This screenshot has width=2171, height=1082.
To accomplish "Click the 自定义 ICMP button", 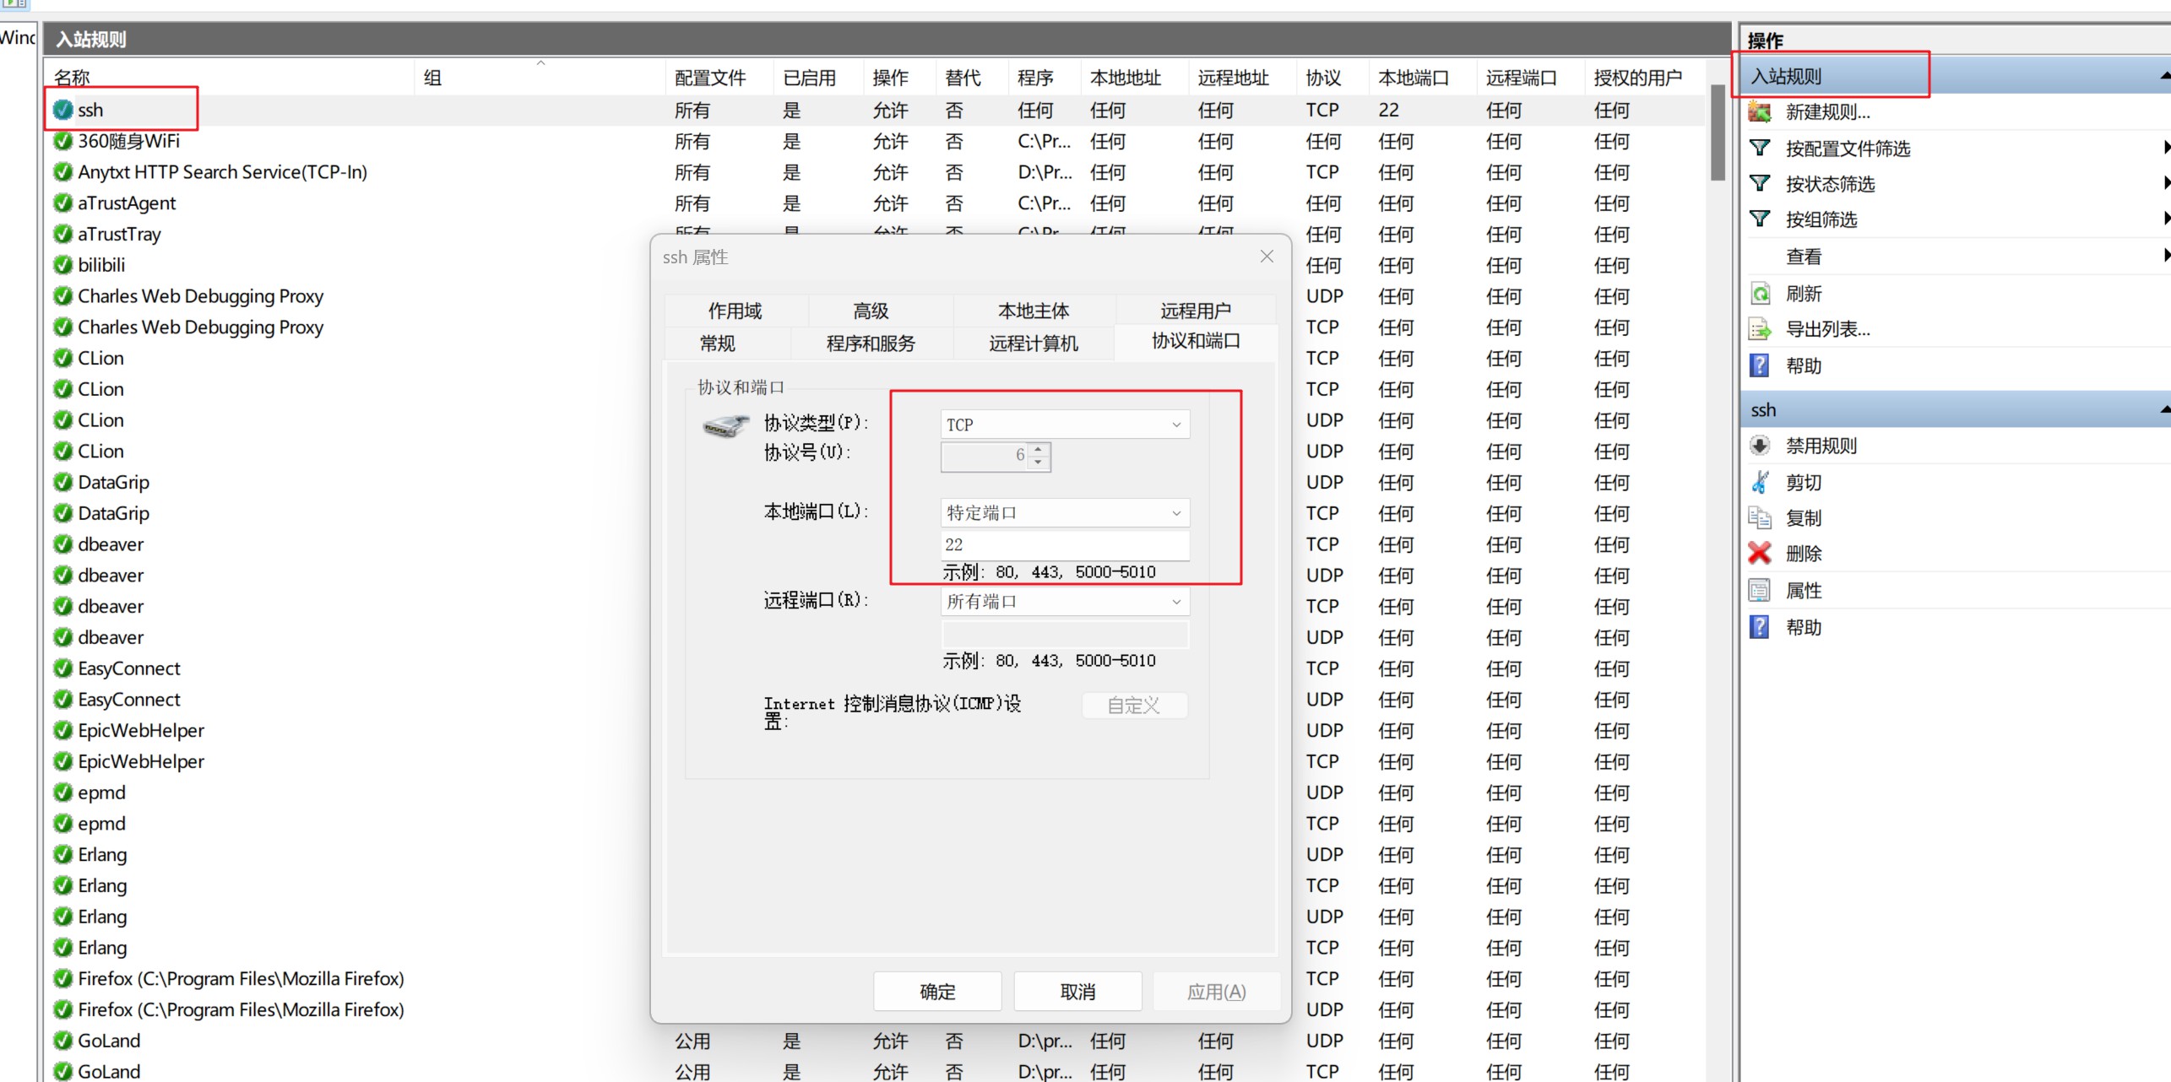I will point(1134,706).
